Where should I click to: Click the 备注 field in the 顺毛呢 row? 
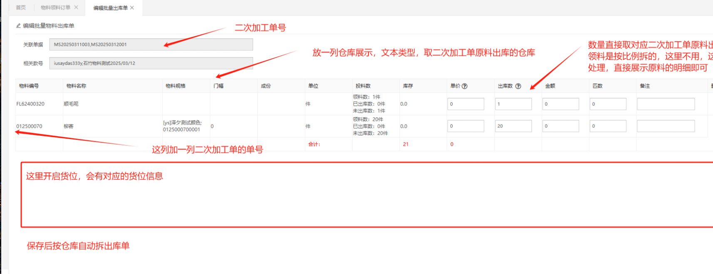coord(666,104)
